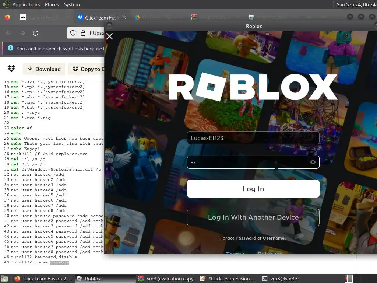Switch to the WinRAR browser tab
The image size is (377, 283).
click(215, 18)
